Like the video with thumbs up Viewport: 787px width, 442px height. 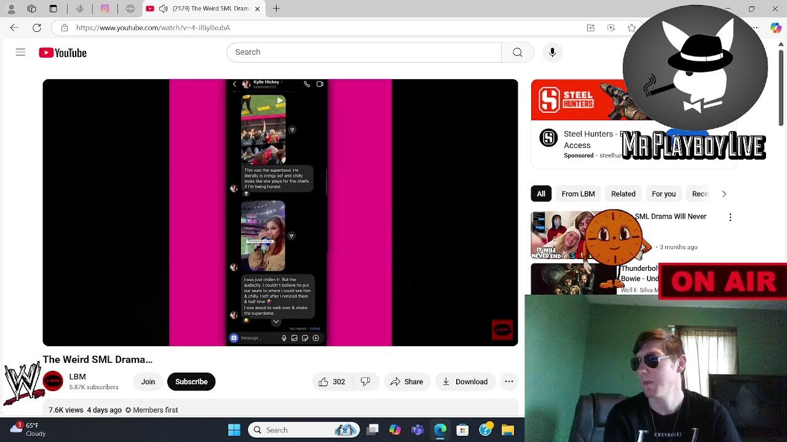tap(331, 382)
